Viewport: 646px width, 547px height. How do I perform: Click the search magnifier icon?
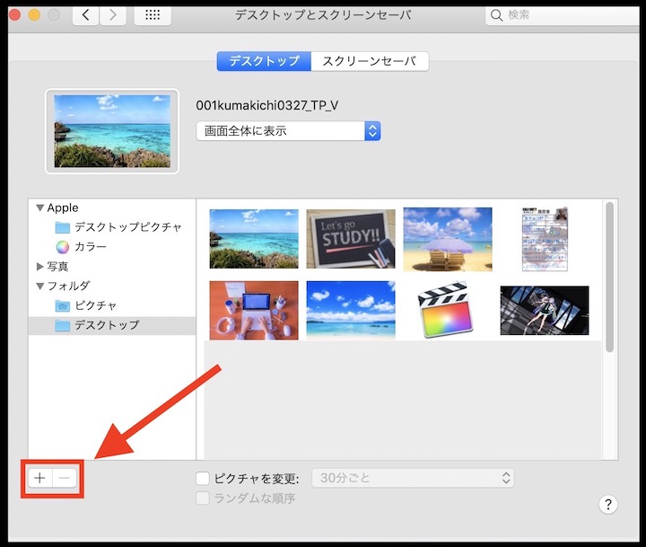tap(496, 15)
